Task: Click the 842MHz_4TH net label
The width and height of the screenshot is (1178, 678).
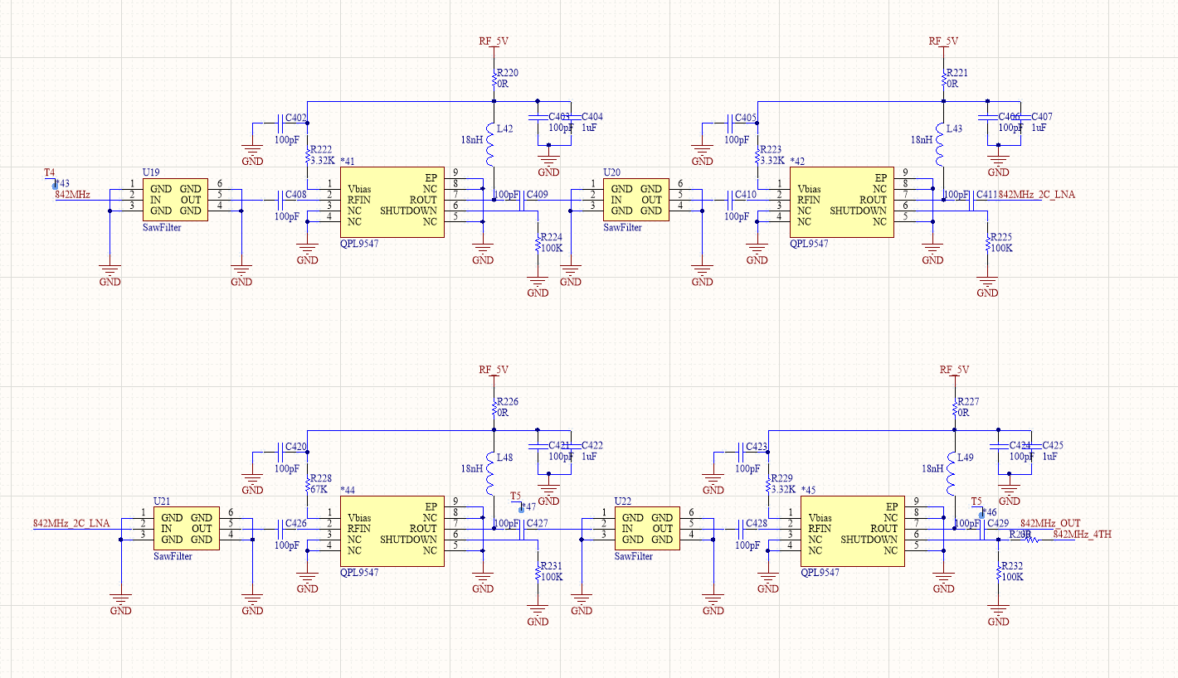Action: coord(1082,535)
